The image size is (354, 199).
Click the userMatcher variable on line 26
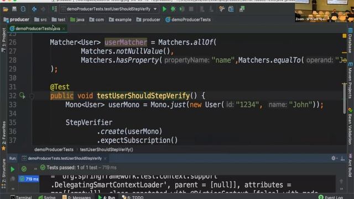tap(126, 42)
